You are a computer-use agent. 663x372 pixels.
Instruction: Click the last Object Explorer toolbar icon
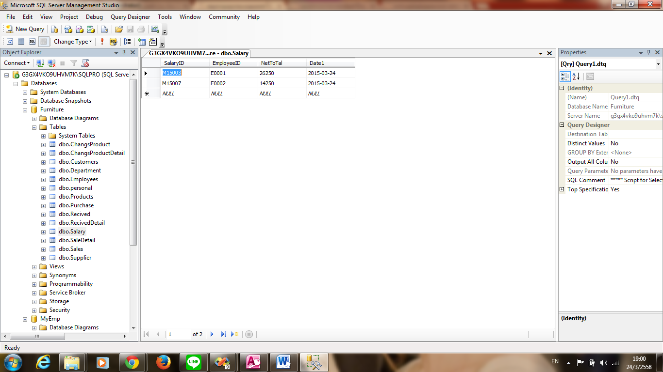click(x=85, y=63)
